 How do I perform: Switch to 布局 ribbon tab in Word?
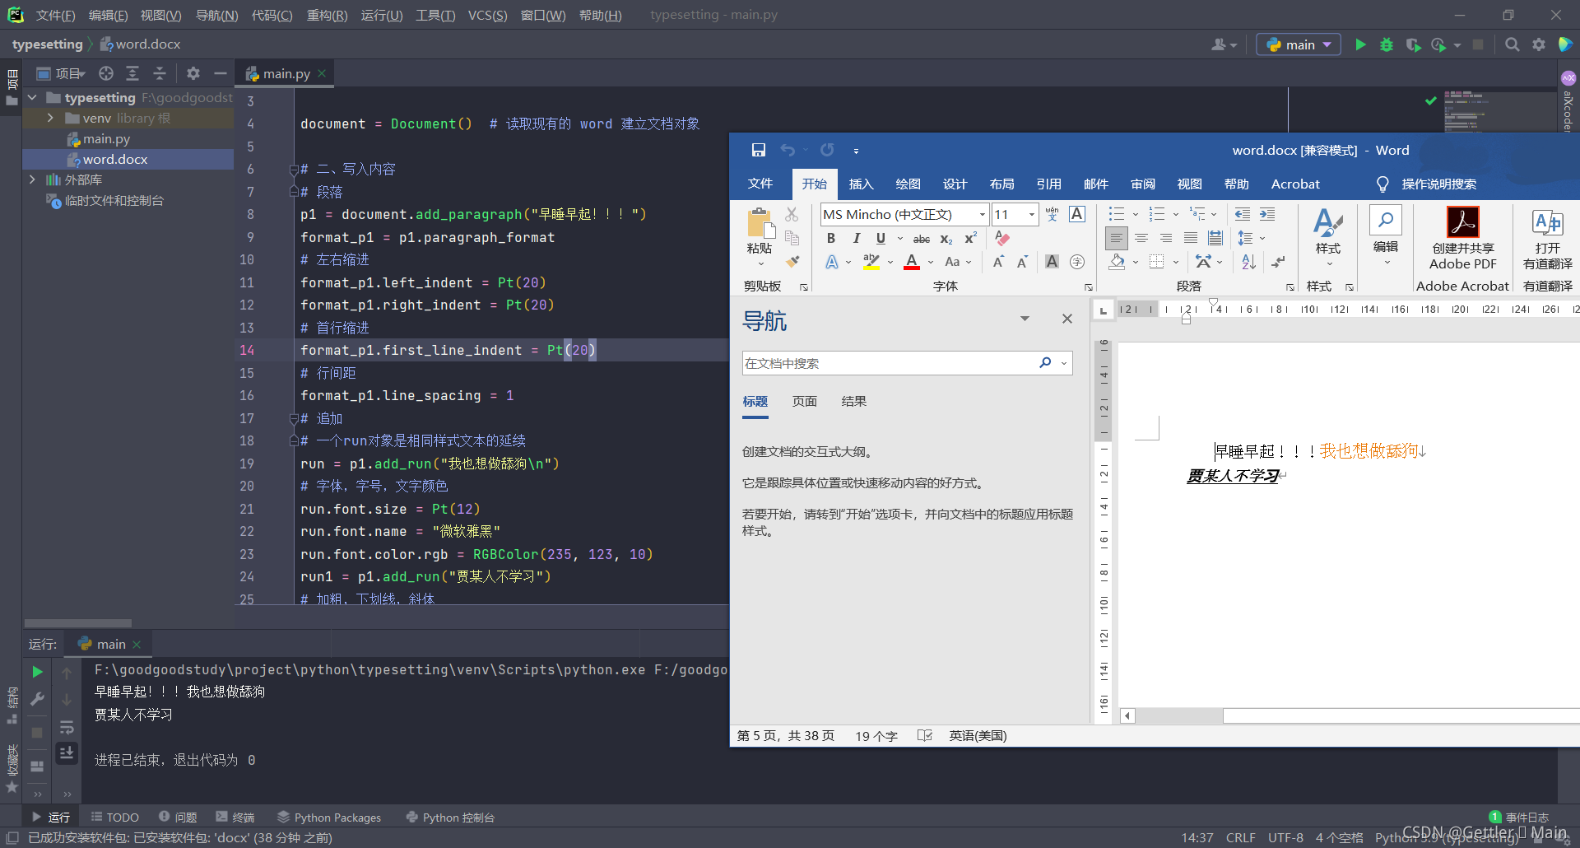(1001, 184)
